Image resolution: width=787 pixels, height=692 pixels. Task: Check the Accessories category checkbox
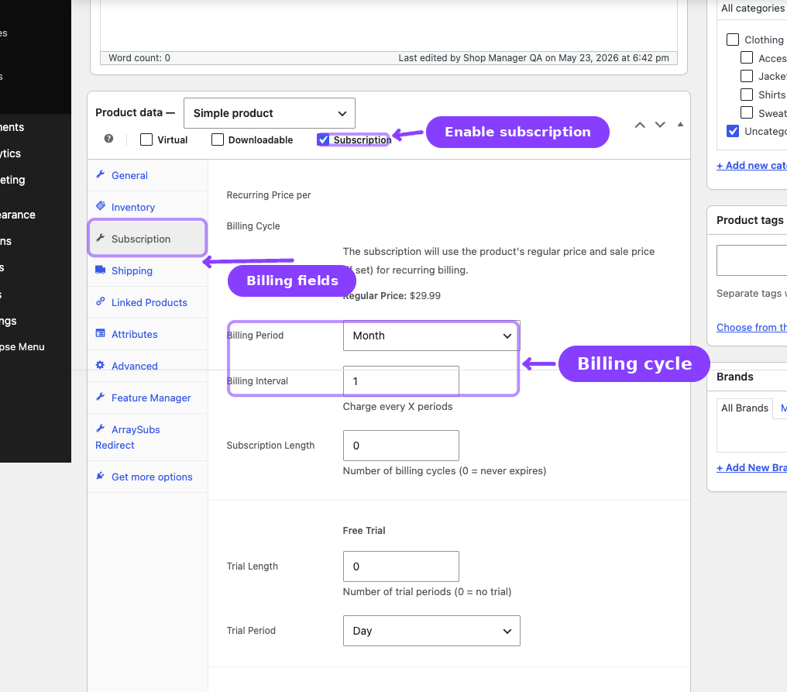(x=747, y=58)
